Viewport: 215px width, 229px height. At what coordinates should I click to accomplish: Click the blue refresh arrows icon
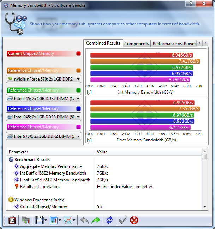click(x=109, y=220)
